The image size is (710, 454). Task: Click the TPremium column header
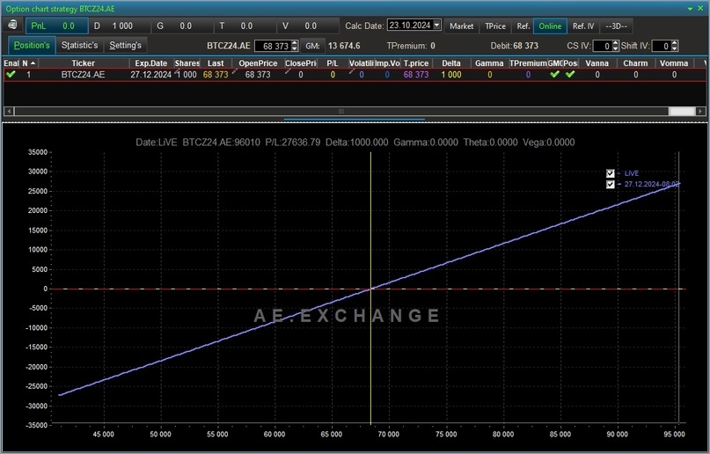pyautogui.click(x=528, y=63)
